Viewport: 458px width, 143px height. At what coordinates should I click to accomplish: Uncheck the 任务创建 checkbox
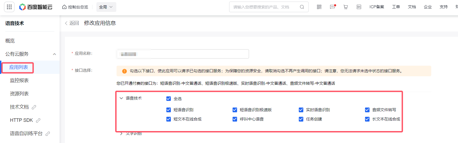point(301,119)
